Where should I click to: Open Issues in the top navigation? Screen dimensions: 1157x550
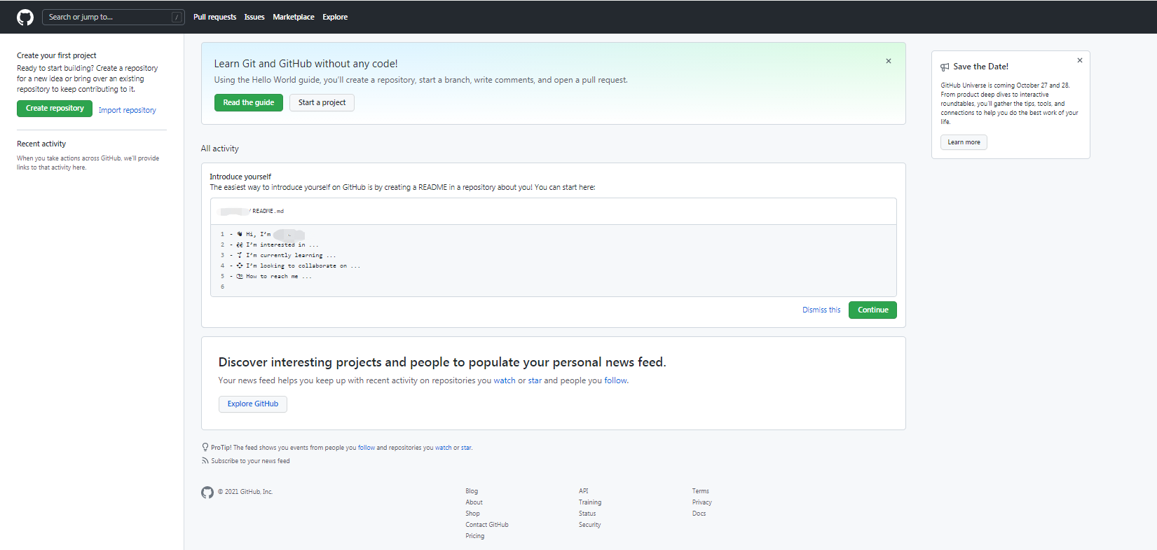click(254, 17)
